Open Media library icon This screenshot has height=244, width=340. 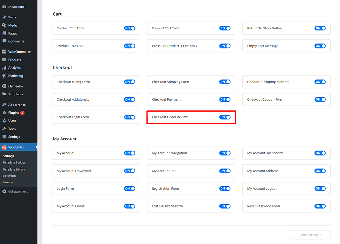(4, 25)
